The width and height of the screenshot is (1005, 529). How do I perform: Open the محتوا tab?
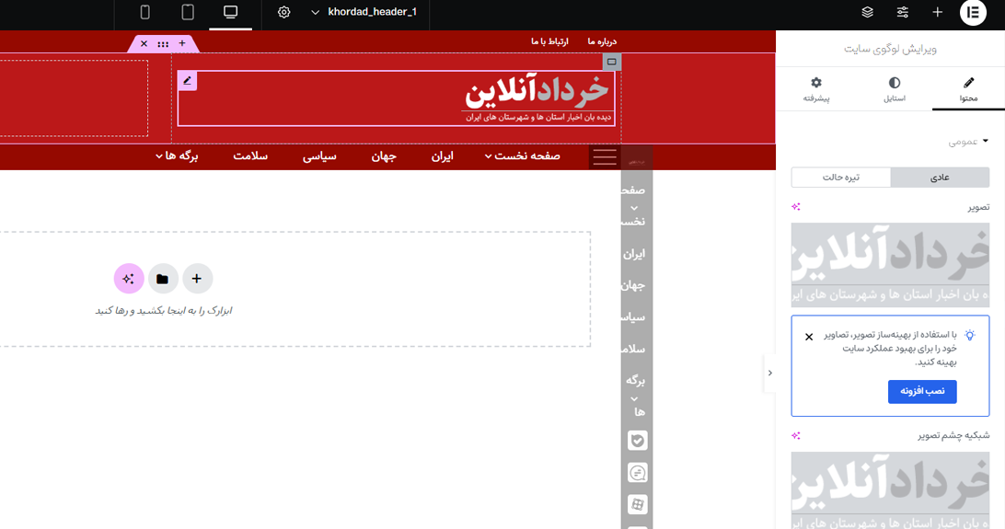pyautogui.click(x=968, y=89)
